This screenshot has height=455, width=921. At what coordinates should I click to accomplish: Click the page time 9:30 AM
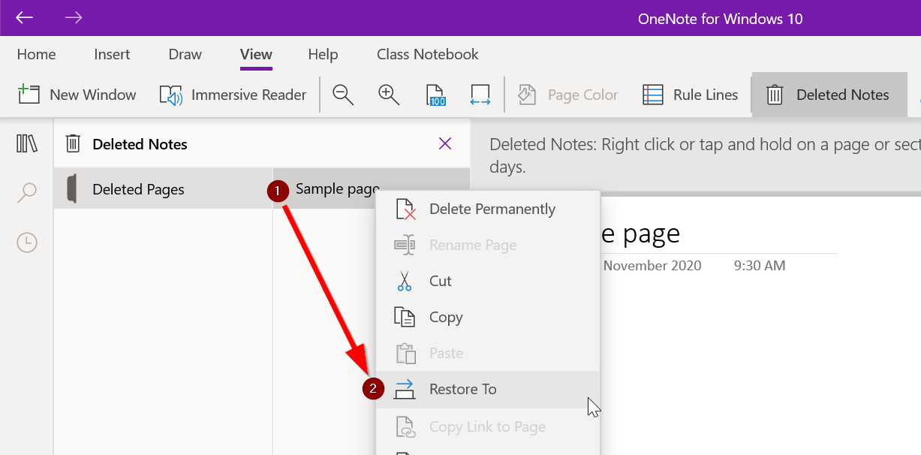(760, 265)
